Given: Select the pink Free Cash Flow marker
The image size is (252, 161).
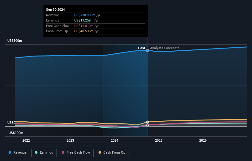Looking at the screenshot, I should click(x=147, y=125).
